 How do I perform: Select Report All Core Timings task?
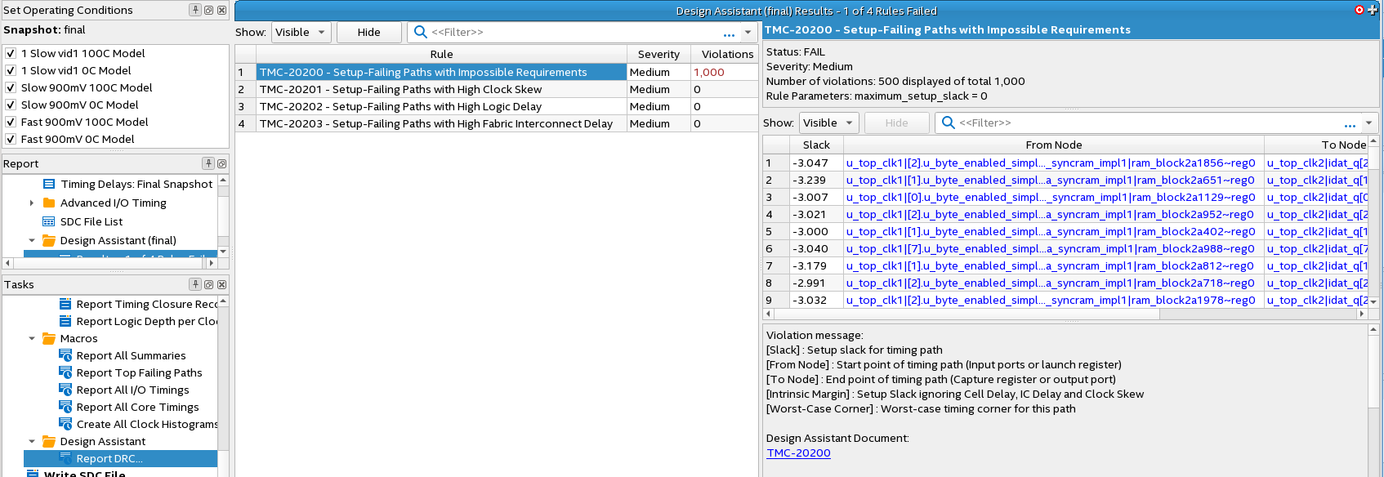point(137,407)
